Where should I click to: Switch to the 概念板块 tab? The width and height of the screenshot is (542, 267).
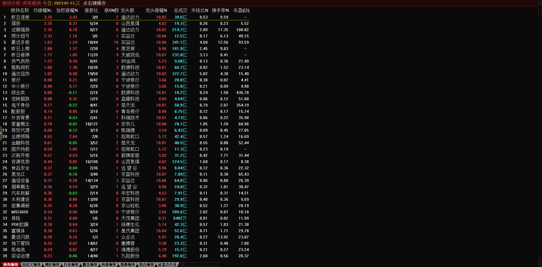(90, 264)
